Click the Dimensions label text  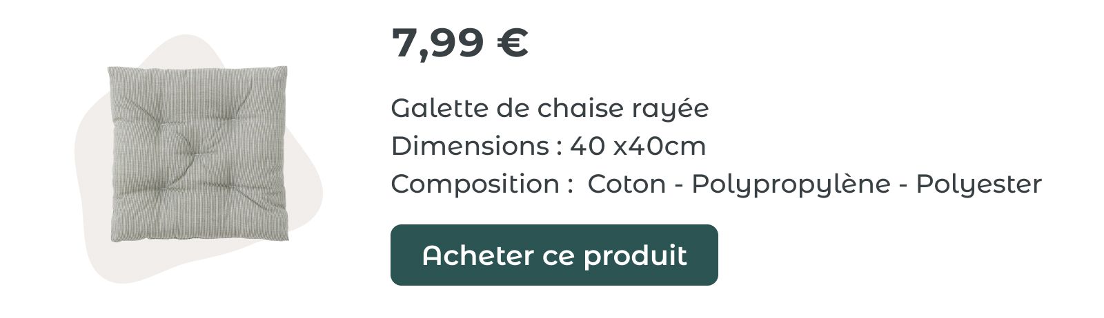pyautogui.click(x=470, y=146)
